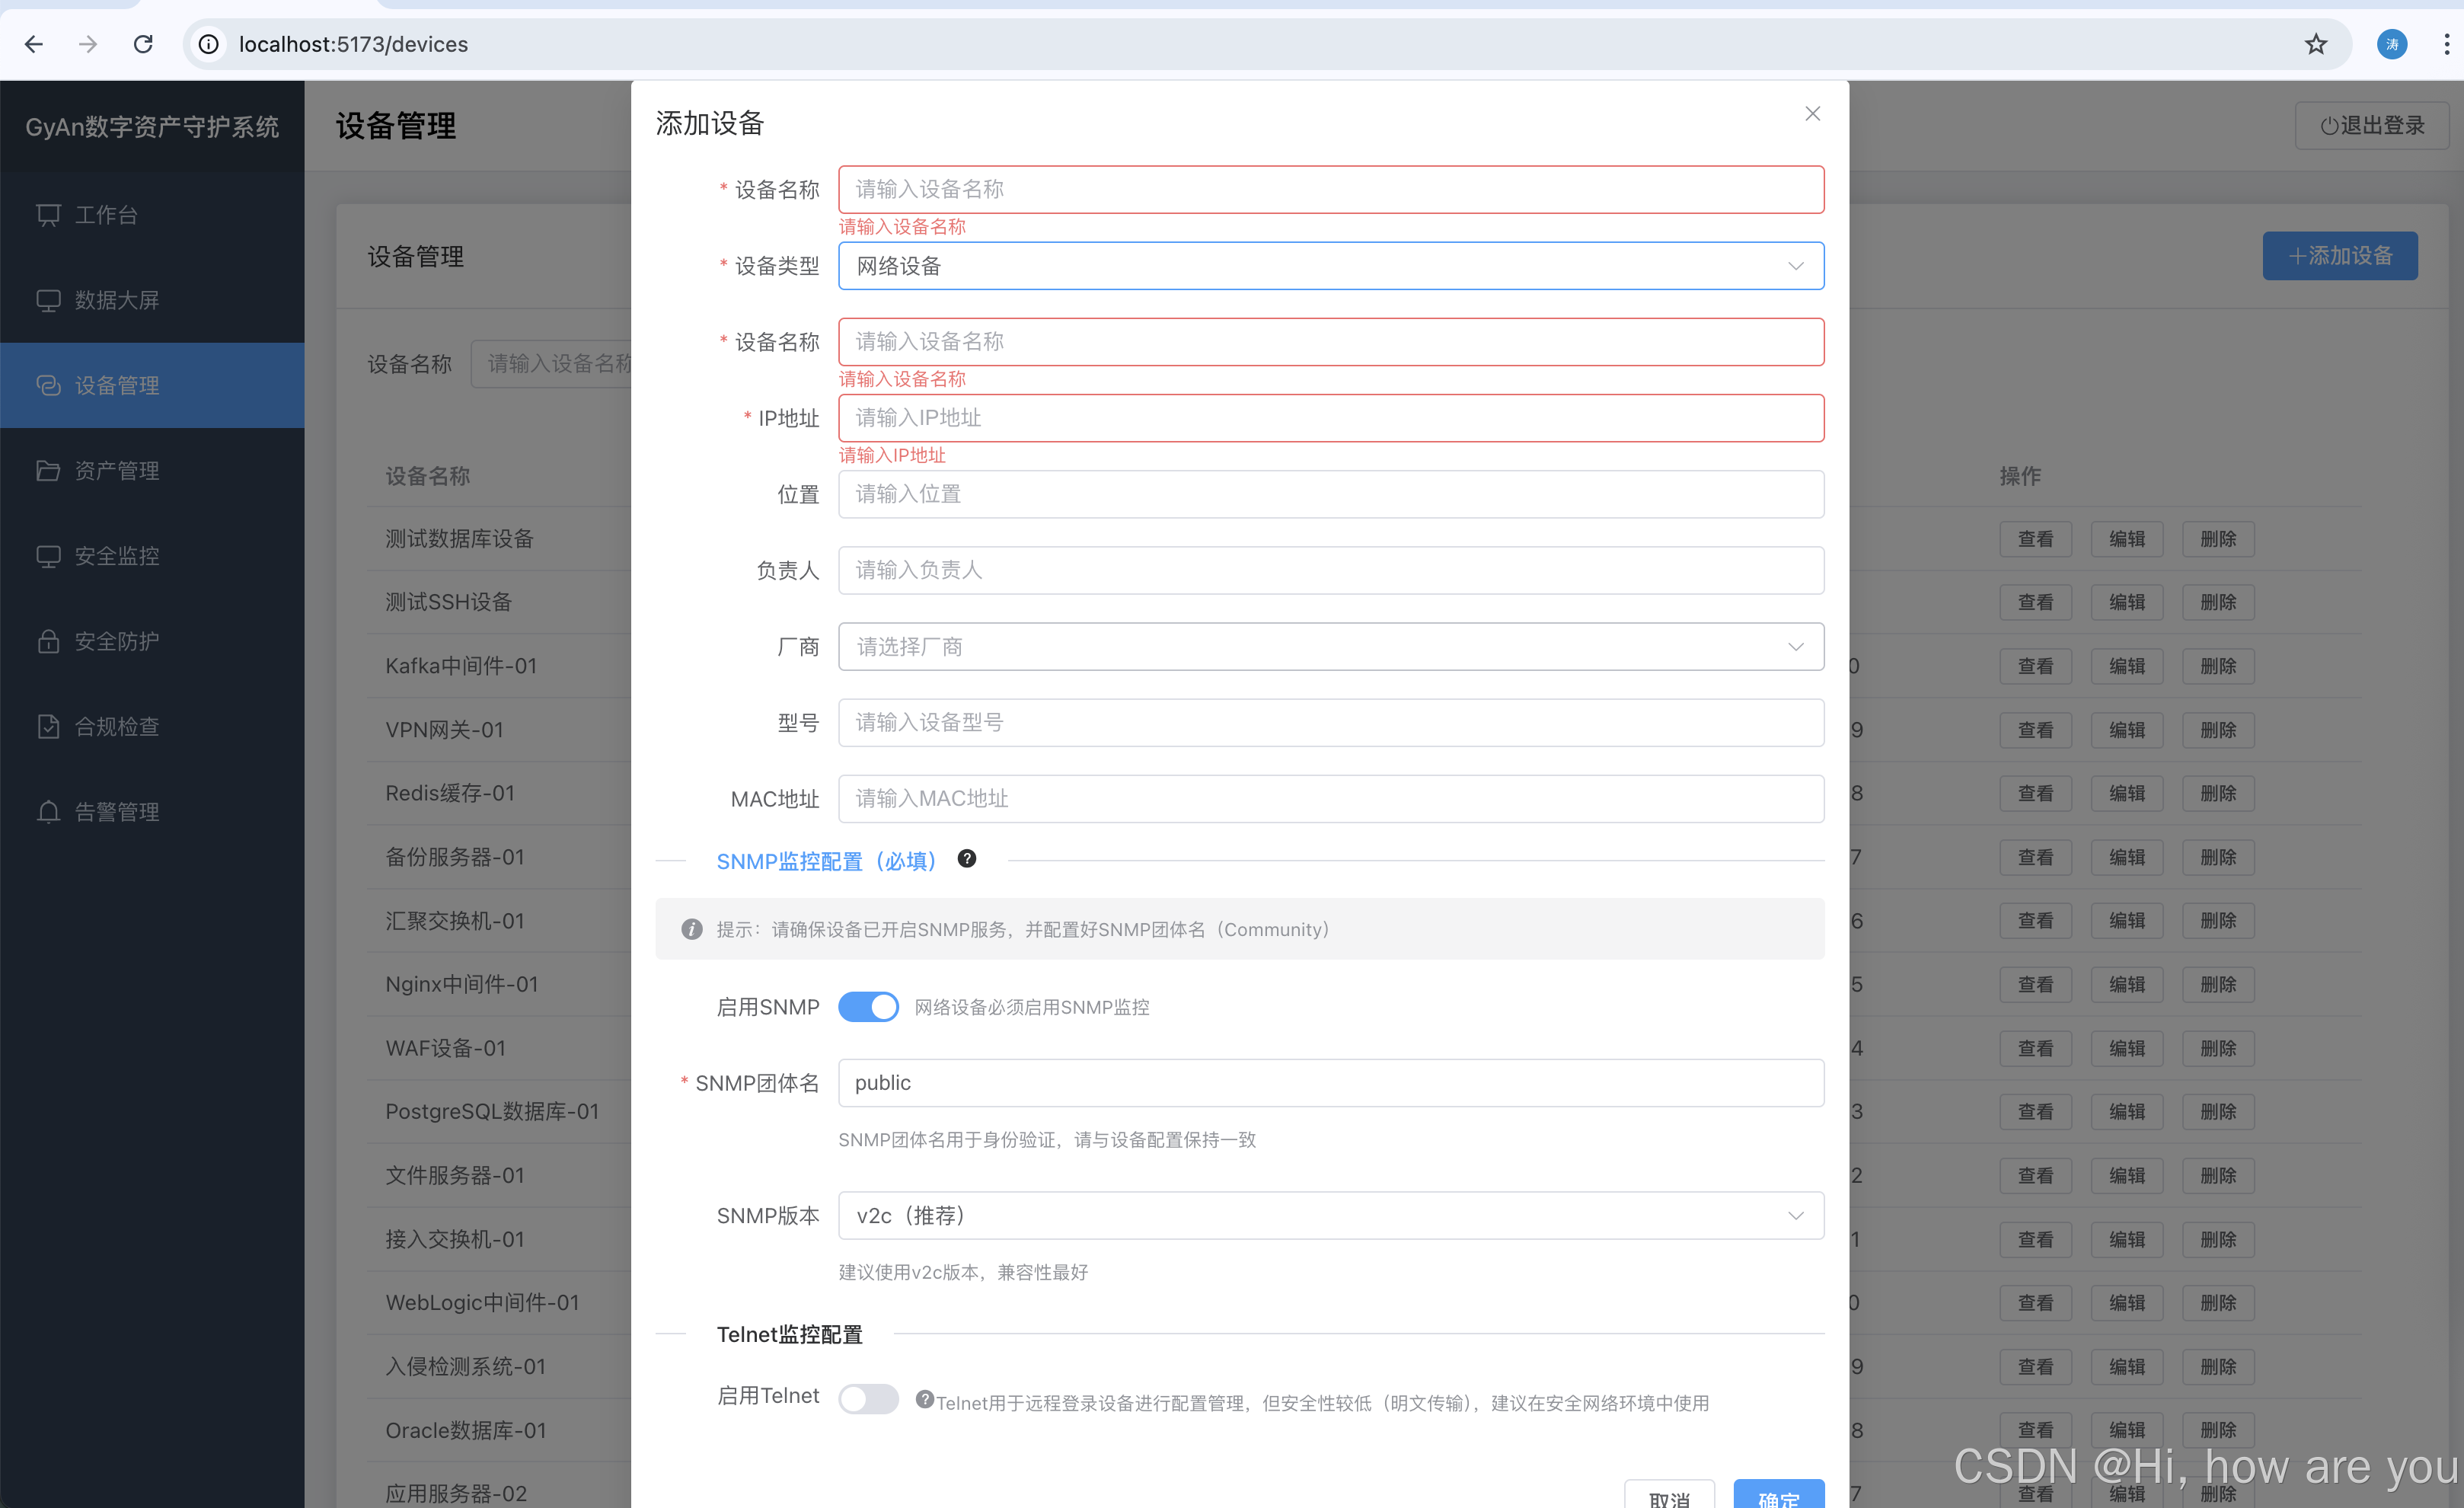Focus the SNMP团体名 input field

pos(1330,1083)
